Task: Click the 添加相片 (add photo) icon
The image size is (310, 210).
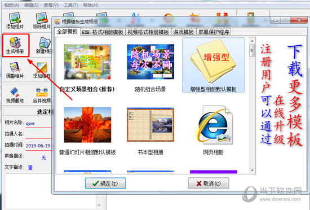Action: point(15,20)
